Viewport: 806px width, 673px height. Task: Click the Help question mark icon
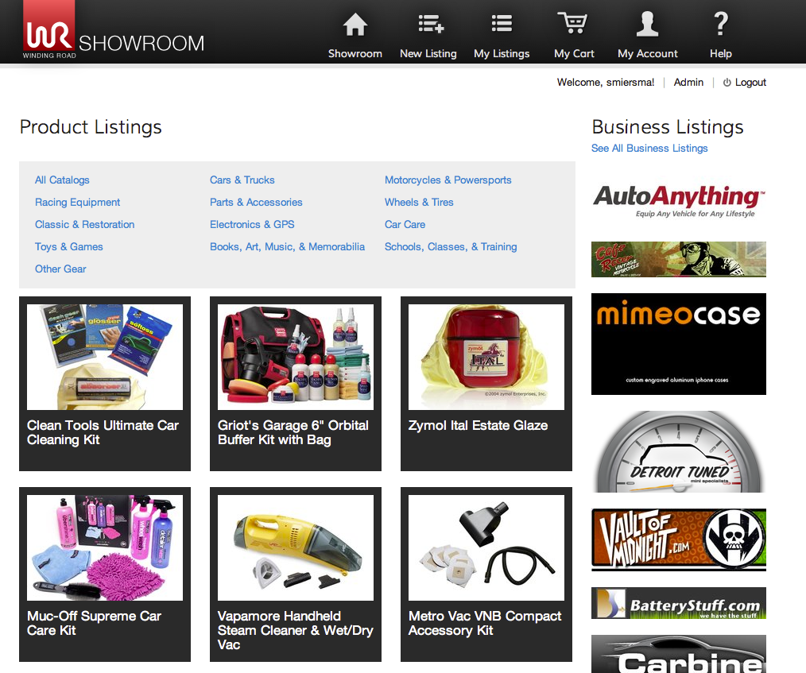[x=721, y=24]
